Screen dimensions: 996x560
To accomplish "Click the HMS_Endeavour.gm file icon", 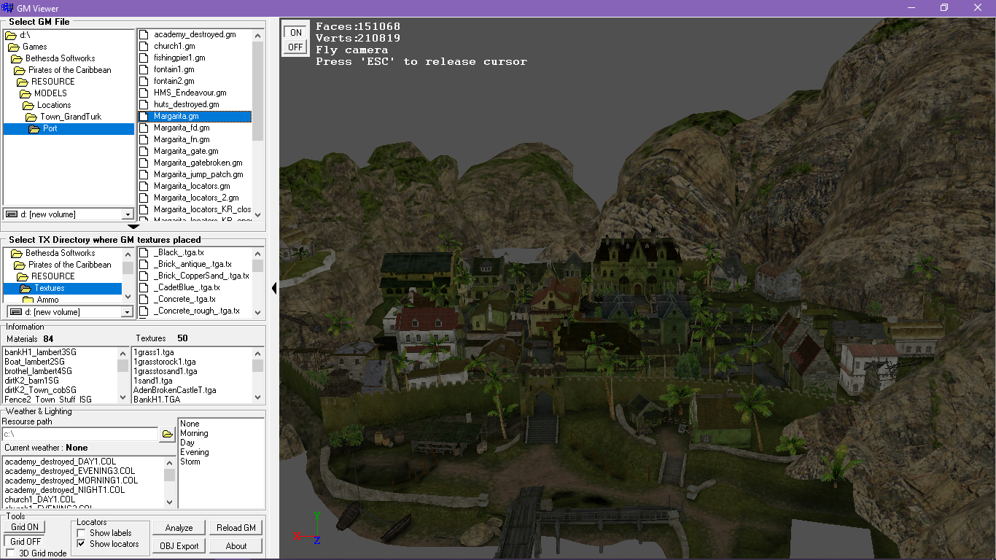I will 144,93.
